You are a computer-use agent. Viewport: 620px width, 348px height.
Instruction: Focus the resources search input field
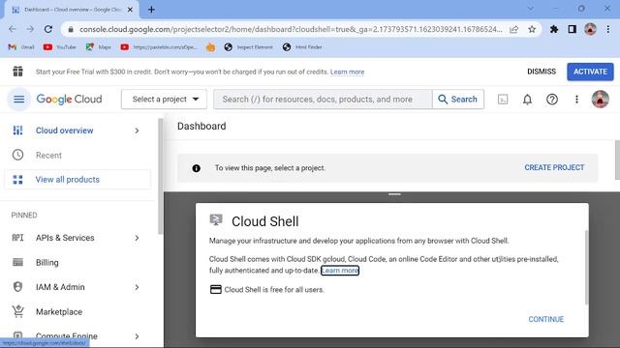323,99
